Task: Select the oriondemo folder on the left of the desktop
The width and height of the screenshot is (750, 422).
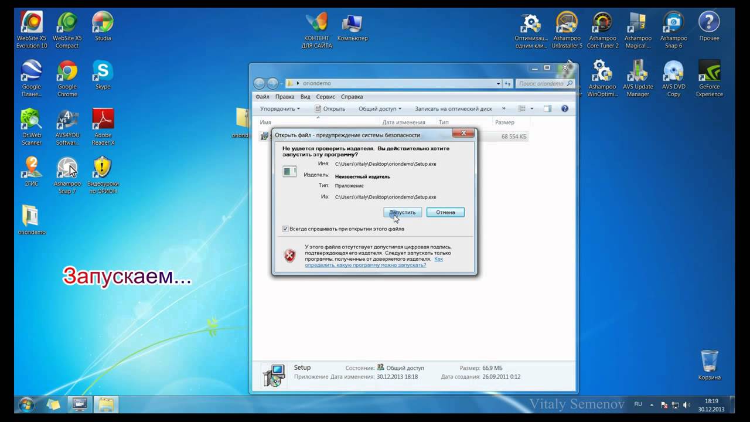Action: click(32, 220)
